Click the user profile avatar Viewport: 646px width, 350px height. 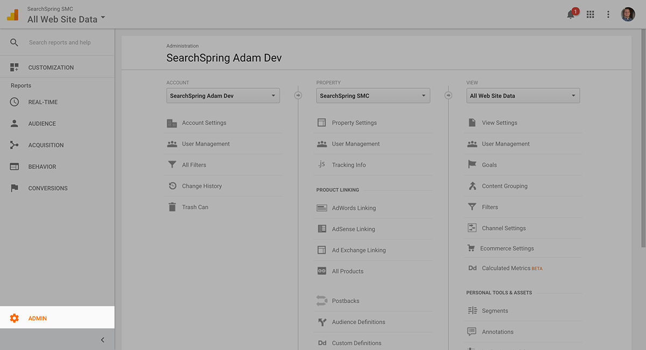point(628,15)
